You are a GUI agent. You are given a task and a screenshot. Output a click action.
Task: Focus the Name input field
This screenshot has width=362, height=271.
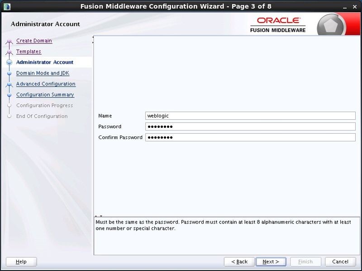(x=250, y=116)
